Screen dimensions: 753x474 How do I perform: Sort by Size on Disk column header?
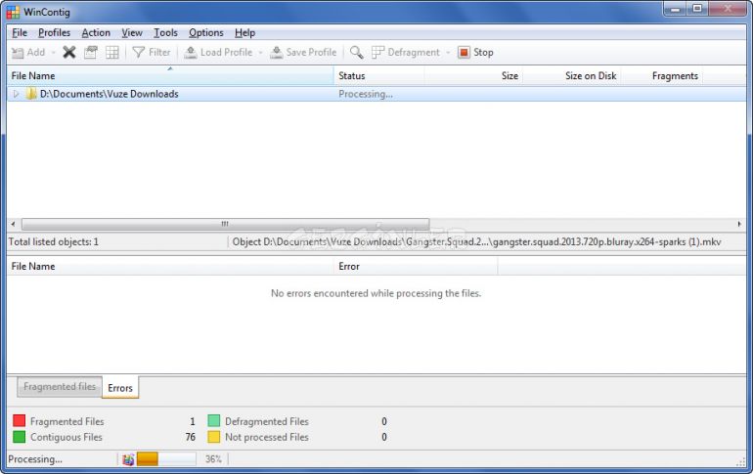(572, 76)
